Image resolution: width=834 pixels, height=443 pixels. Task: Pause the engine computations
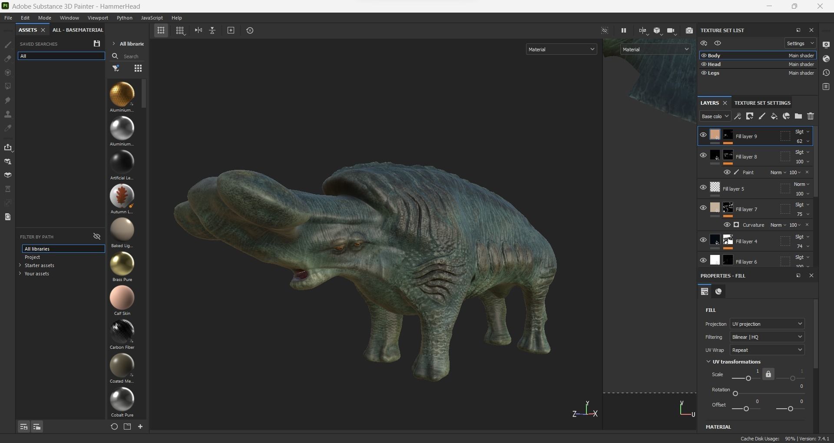[x=624, y=30]
